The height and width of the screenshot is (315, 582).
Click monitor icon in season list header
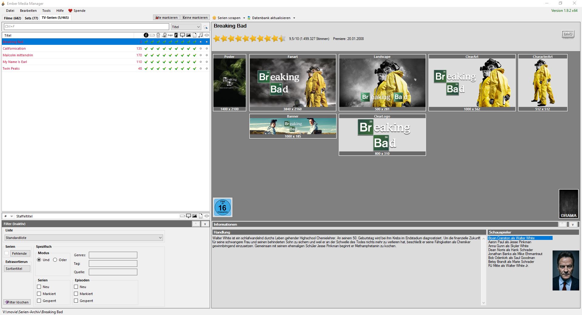(x=189, y=216)
